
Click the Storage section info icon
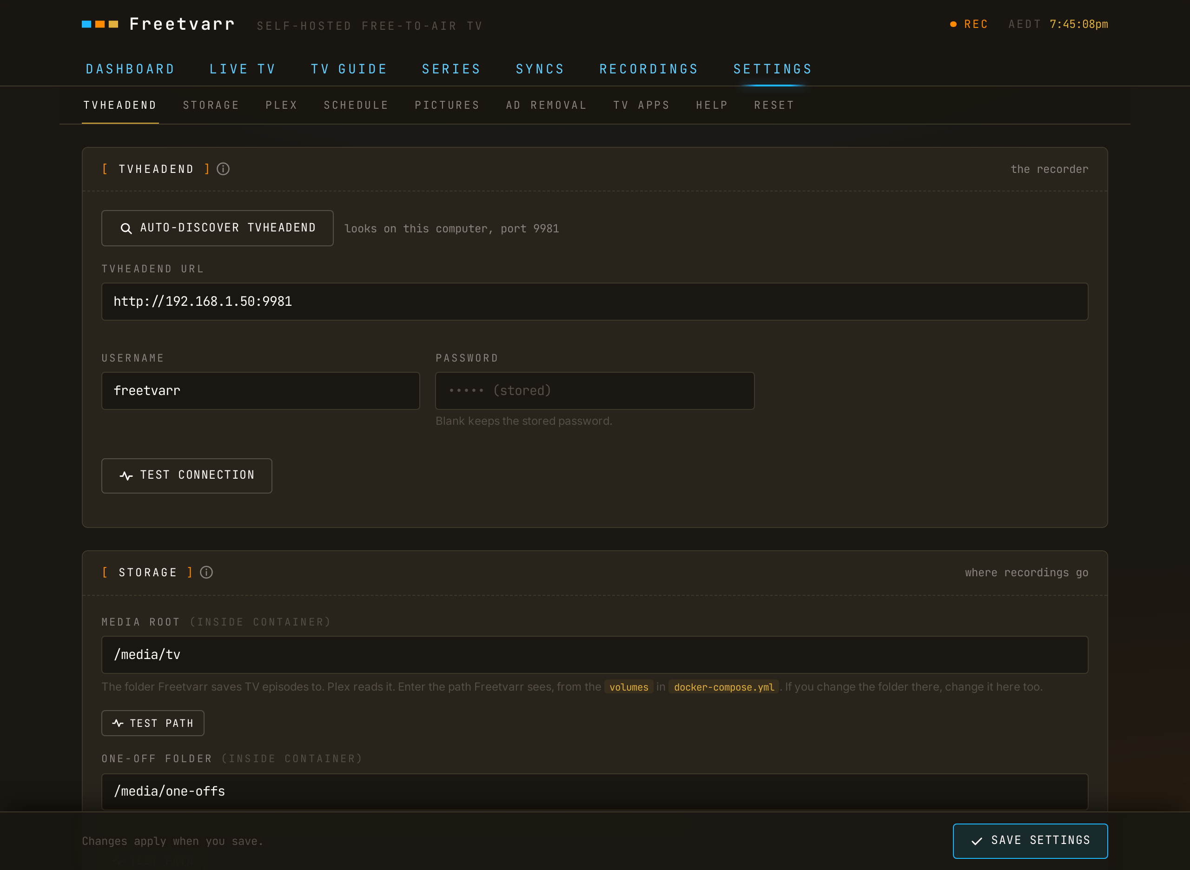(x=206, y=573)
